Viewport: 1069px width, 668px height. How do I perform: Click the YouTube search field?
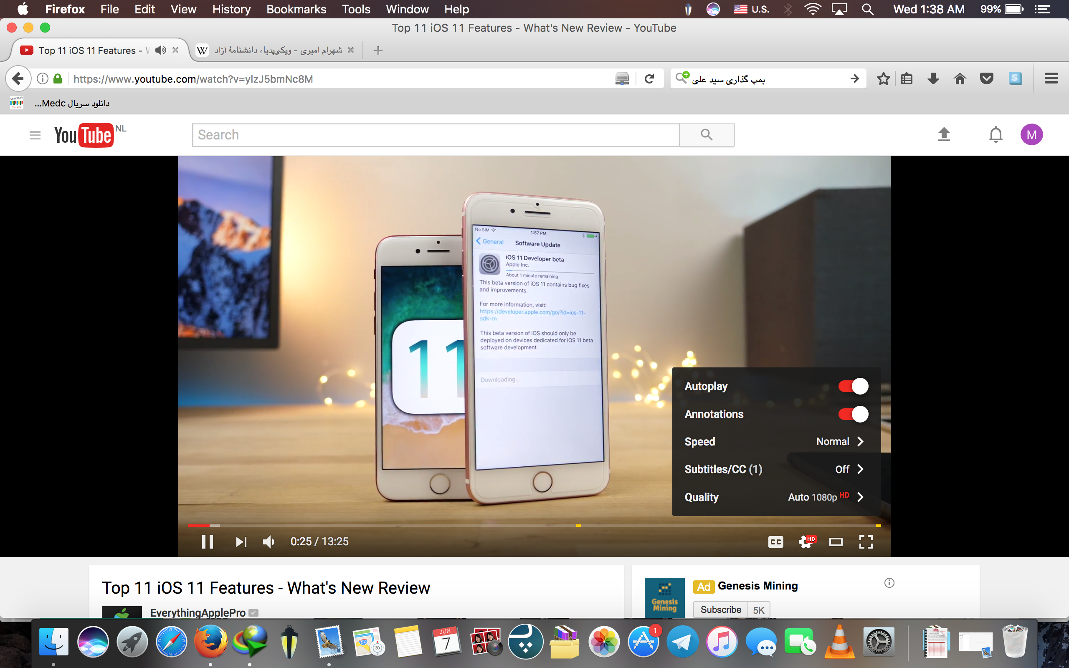(435, 135)
